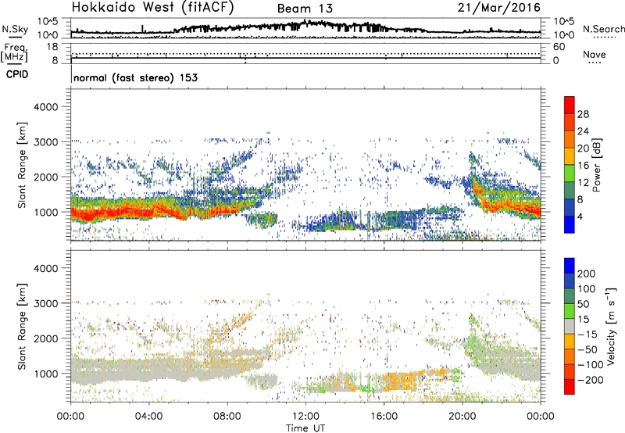Click the '200' velocity colorbar tick
The height and width of the screenshot is (433, 625).
click(587, 274)
